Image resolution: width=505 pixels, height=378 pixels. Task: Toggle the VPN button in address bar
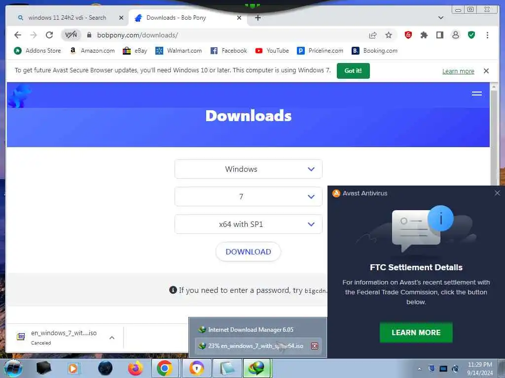click(71, 35)
